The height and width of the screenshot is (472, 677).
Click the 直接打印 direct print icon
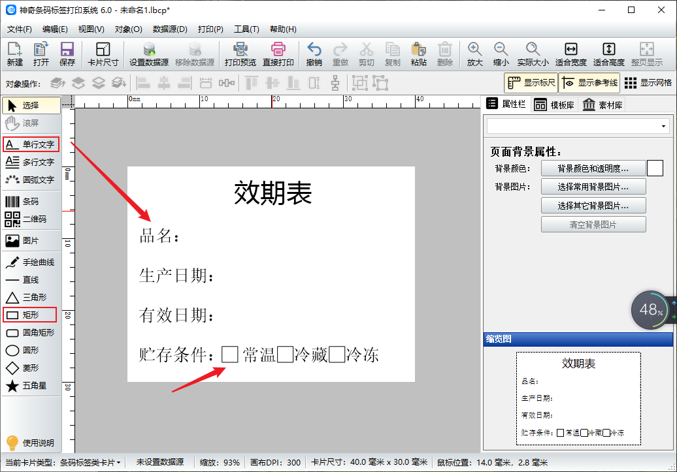(278, 54)
